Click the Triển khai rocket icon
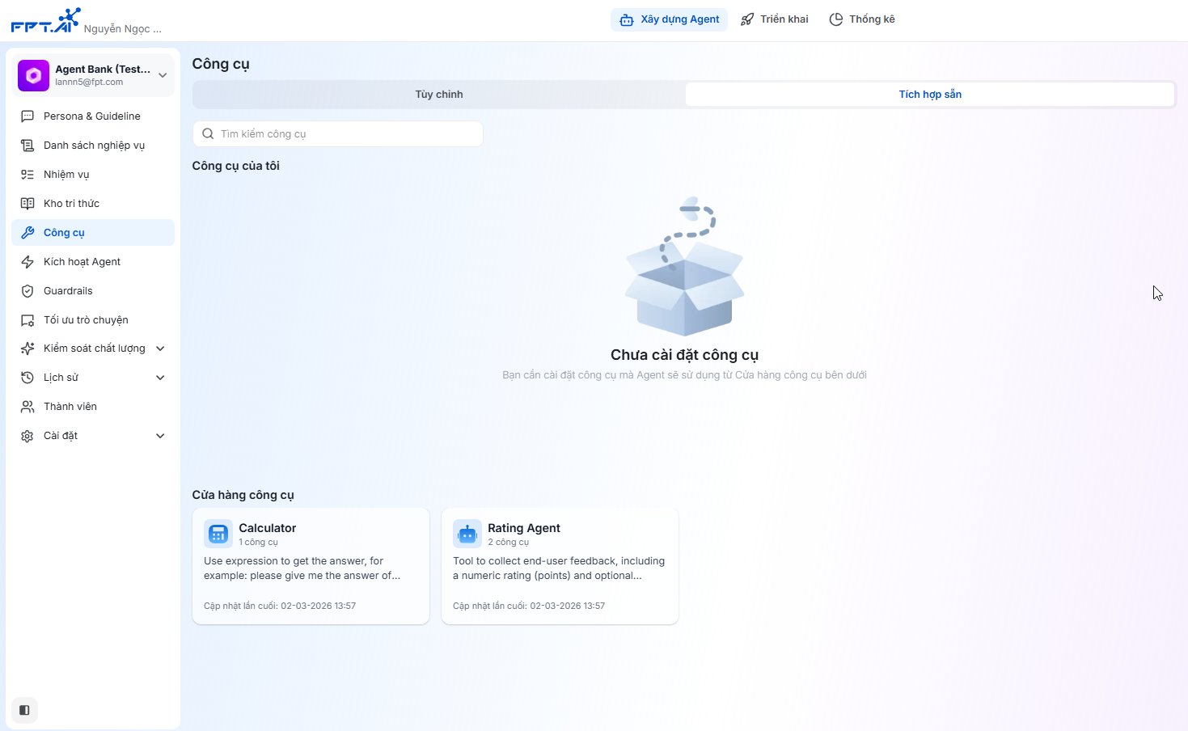This screenshot has width=1188, height=731. pyautogui.click(x=747, y=19)
